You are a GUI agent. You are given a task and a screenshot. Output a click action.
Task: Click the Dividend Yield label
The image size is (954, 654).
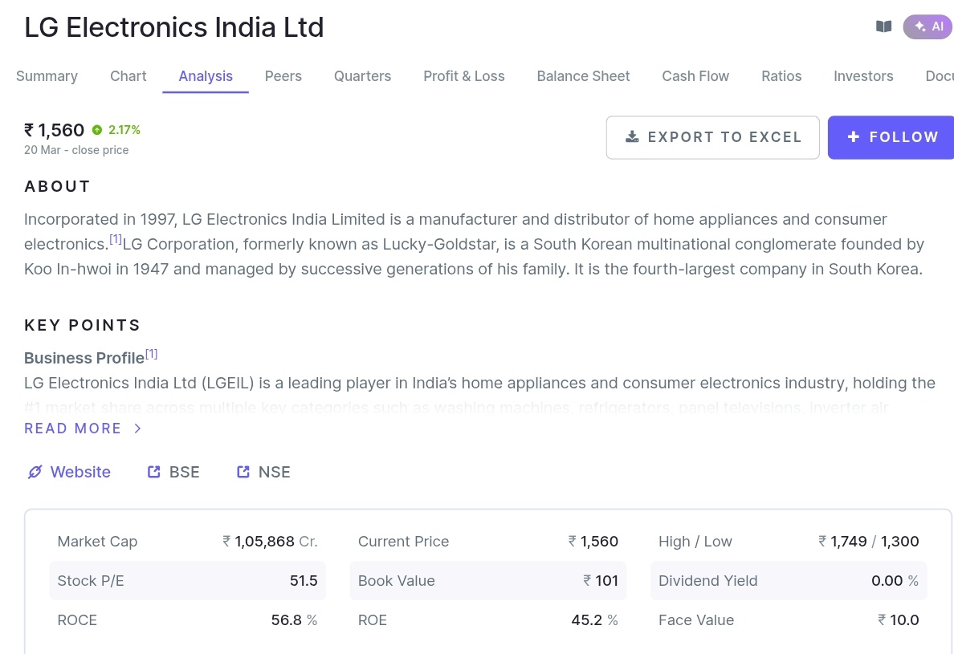coord(707,581)
